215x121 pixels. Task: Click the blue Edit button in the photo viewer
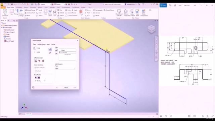pos(163,5)
